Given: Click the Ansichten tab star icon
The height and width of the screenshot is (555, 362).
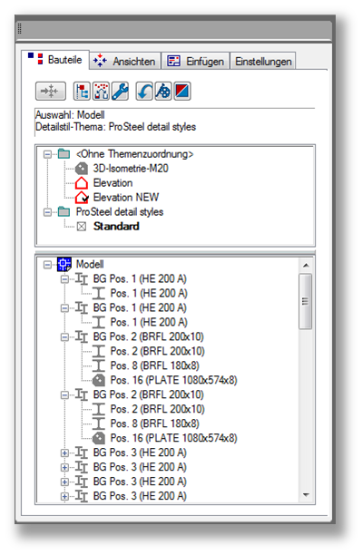Looking at the screenshot, I should point(100,61).
